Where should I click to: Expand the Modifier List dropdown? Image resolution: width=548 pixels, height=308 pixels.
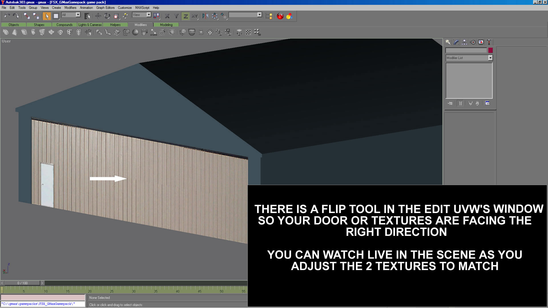pyautogui.click(x=490, y=58)
